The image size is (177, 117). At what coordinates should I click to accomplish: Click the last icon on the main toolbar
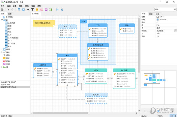(x=62, y=10)
